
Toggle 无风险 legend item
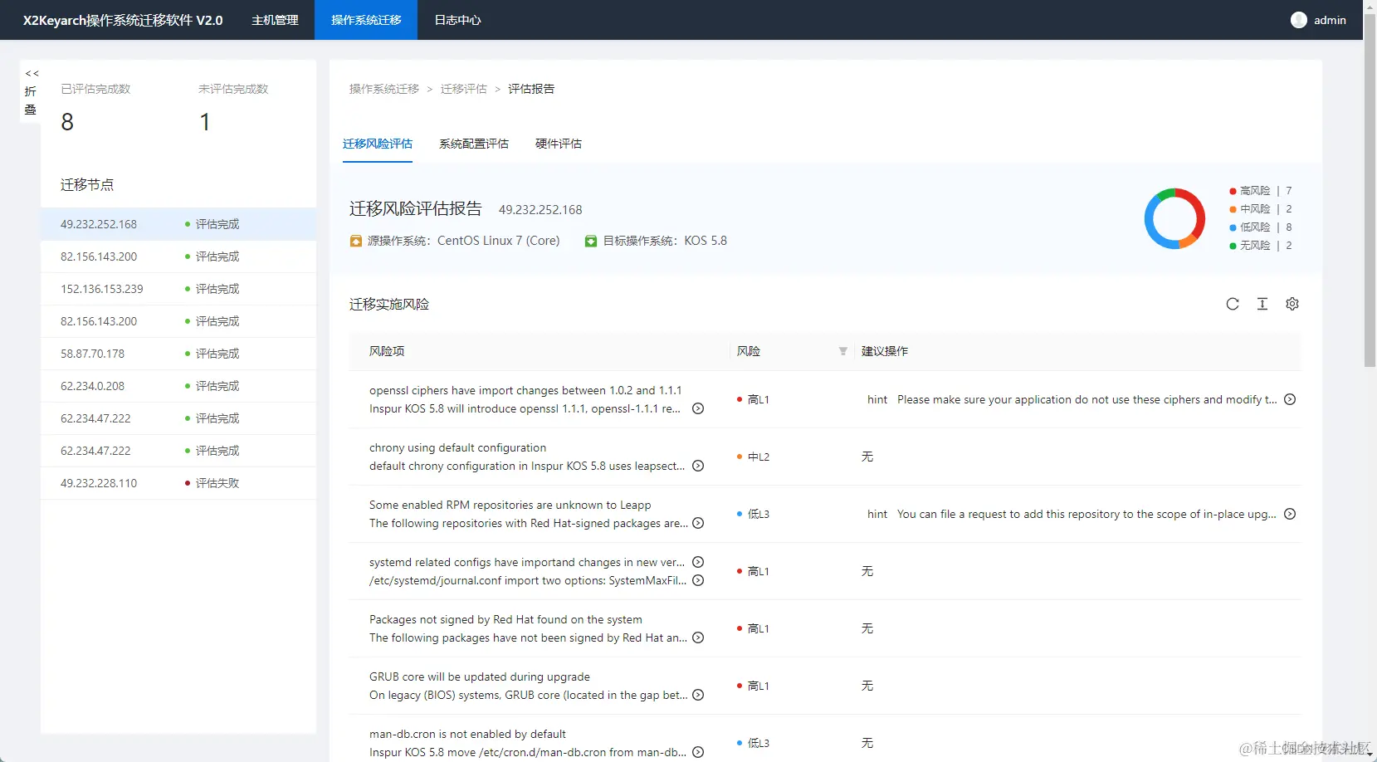1261,246
